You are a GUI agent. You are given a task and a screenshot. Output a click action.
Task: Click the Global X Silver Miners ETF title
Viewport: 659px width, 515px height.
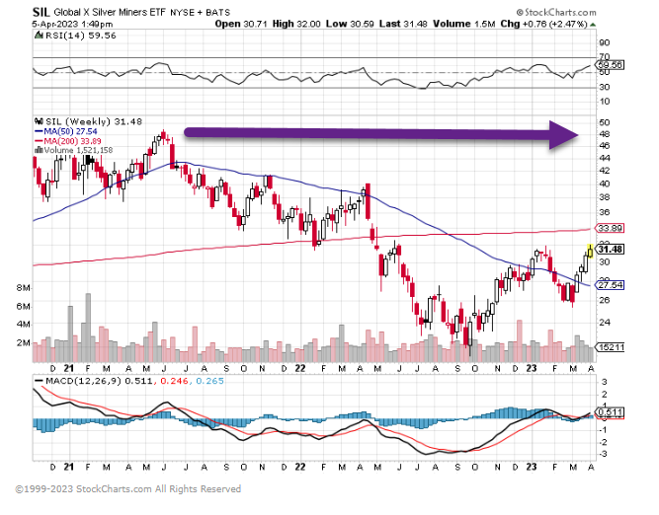coord(110,12)
